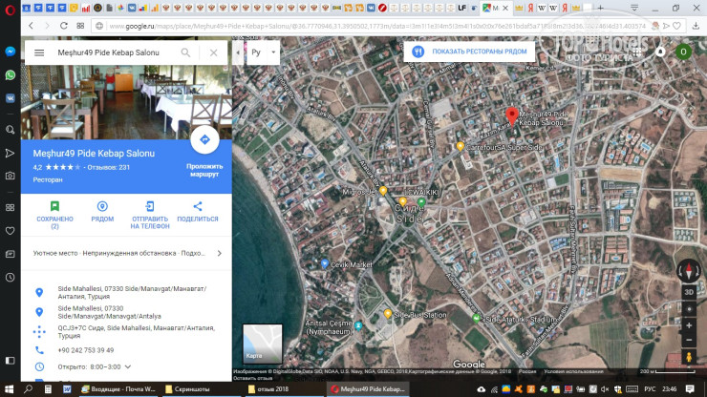The image size is (707, 397).
Task: Click Сохранено bookmark icon
Action: (x=54, y=206)
